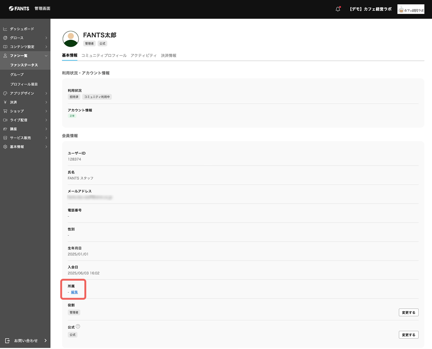Click the FANTS logo in header
Screen dimensions: 432x349
[x=19, y=8]
